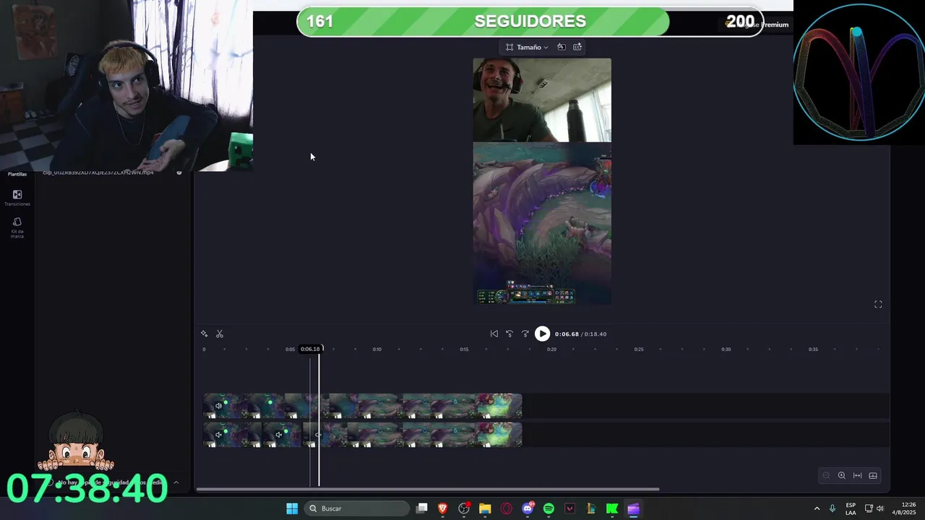Open League of Legends from taskbar
Image resolution: width=925 pixels, height=520 pixels.
click(x=590, y=508)
